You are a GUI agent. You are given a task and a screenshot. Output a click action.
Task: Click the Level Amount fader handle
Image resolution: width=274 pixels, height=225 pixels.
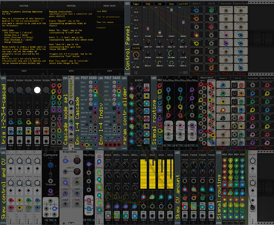[x=183, y=22]
